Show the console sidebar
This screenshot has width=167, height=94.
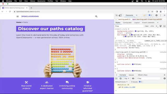coord(116,78)
